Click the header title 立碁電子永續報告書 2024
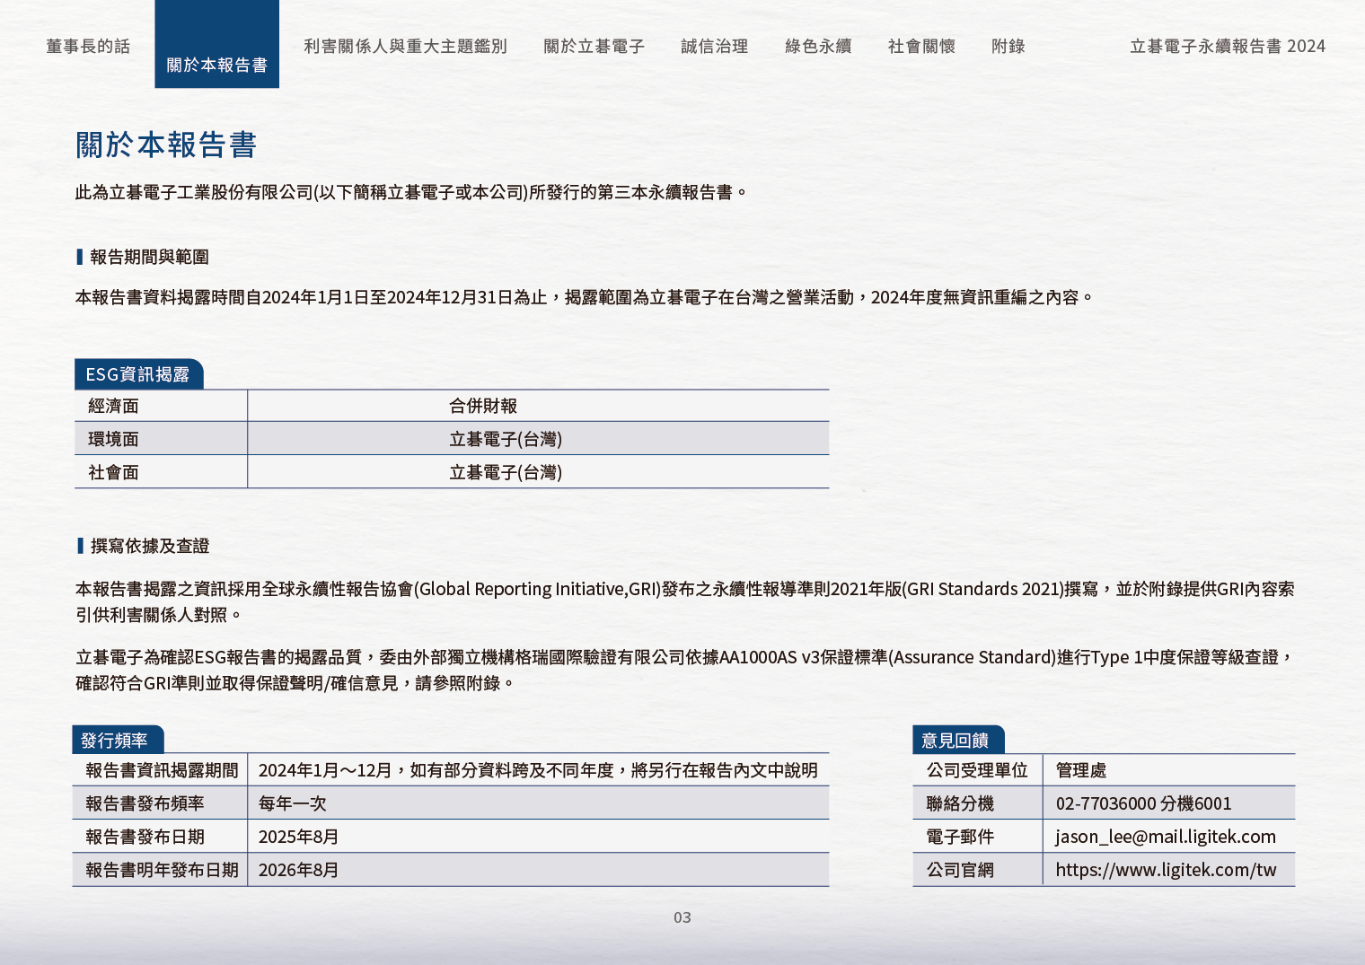 1228,46
